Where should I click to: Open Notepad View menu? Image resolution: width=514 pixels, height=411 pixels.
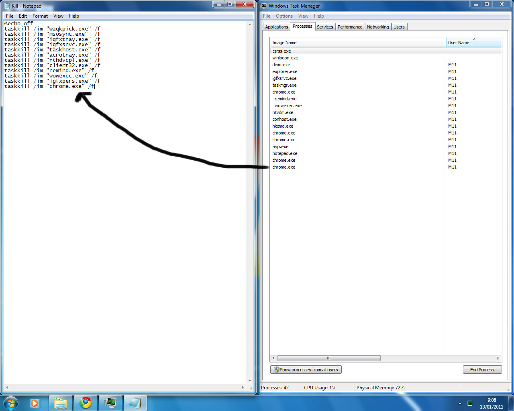tap(58, 16)
